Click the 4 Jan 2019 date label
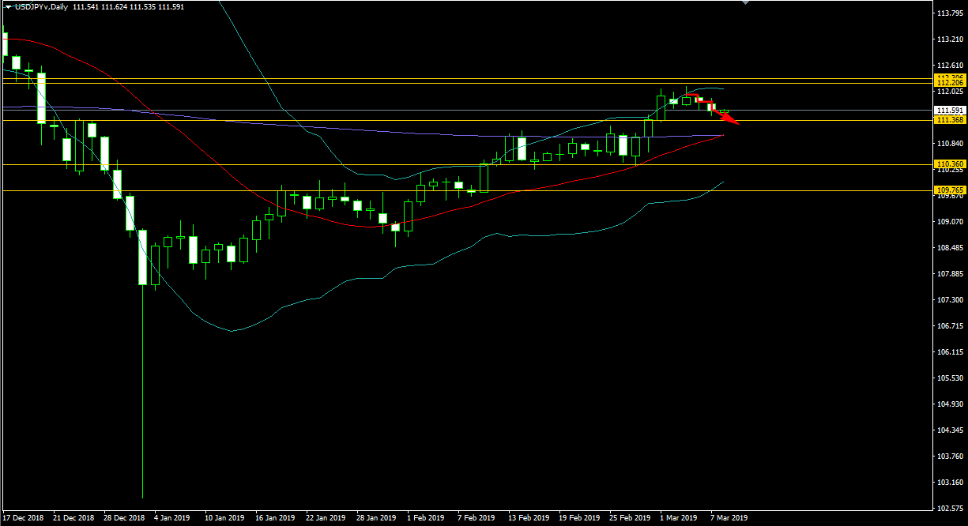 click(x=172, y=519)
